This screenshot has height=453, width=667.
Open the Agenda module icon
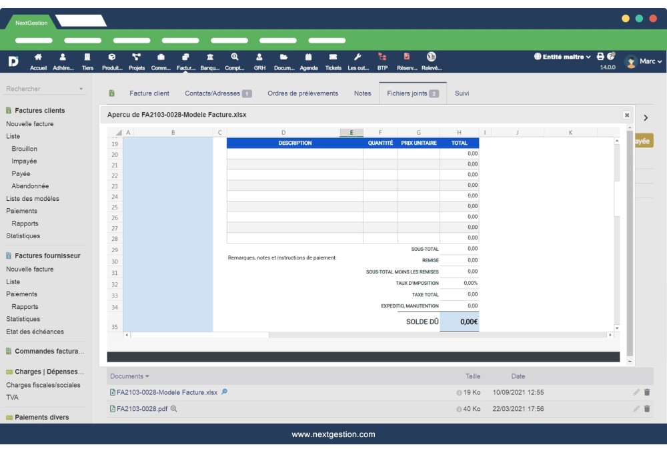(308, 59)
